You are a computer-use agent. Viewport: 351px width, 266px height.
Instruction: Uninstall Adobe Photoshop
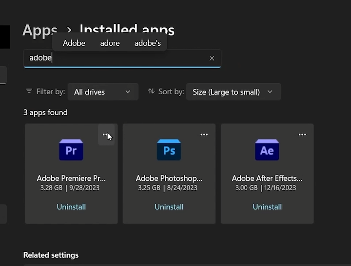[x=169, y=207]
